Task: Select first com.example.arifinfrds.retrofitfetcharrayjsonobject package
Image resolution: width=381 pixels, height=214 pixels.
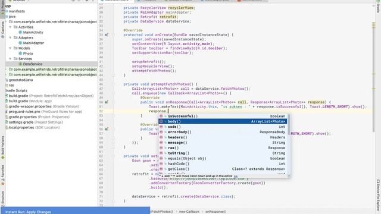Action: tap(55, 22)
